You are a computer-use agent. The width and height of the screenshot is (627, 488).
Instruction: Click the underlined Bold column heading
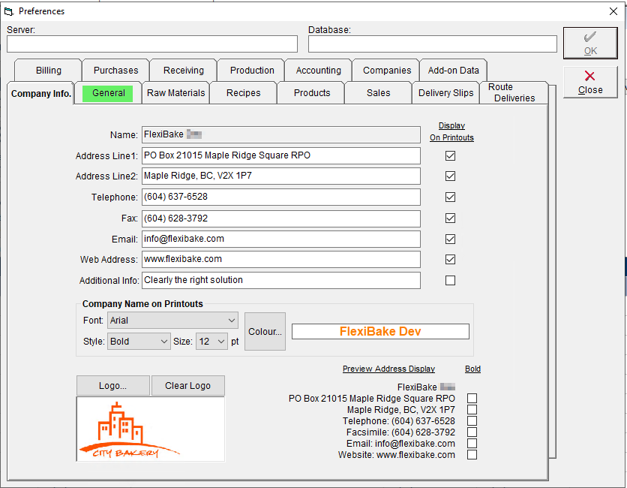(472, 369)
